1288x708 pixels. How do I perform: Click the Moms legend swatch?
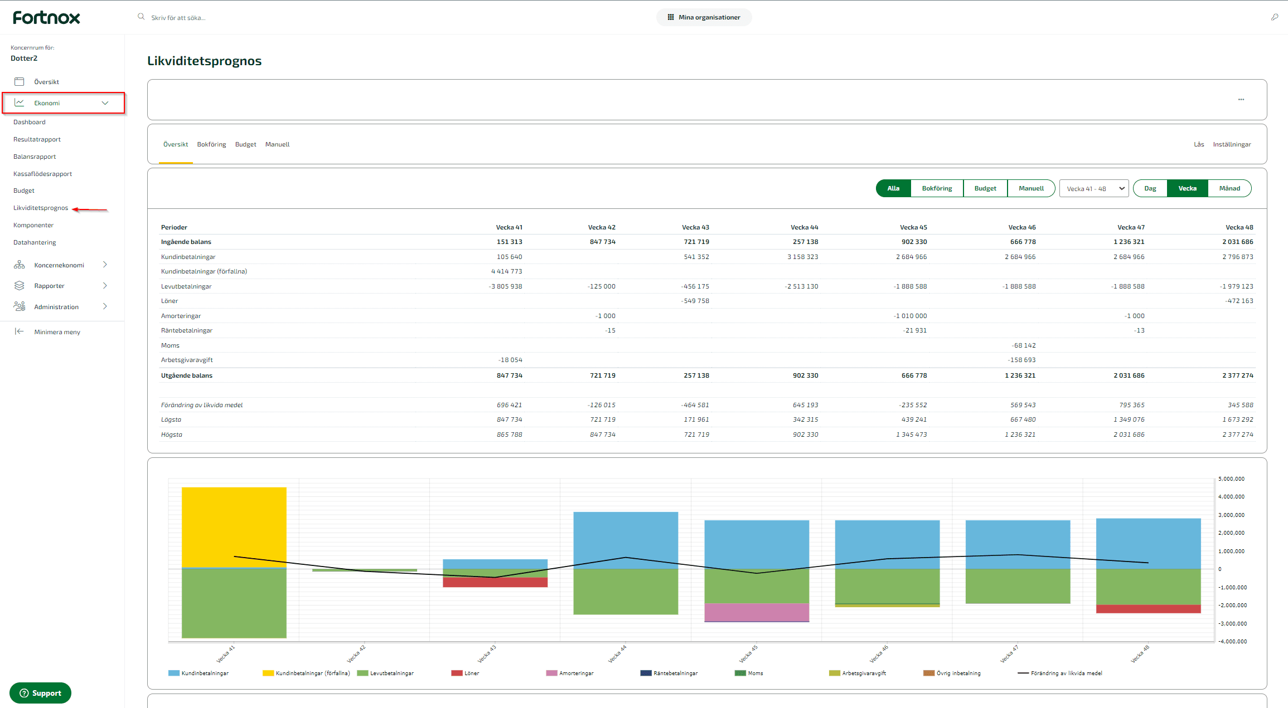[740, 673]
